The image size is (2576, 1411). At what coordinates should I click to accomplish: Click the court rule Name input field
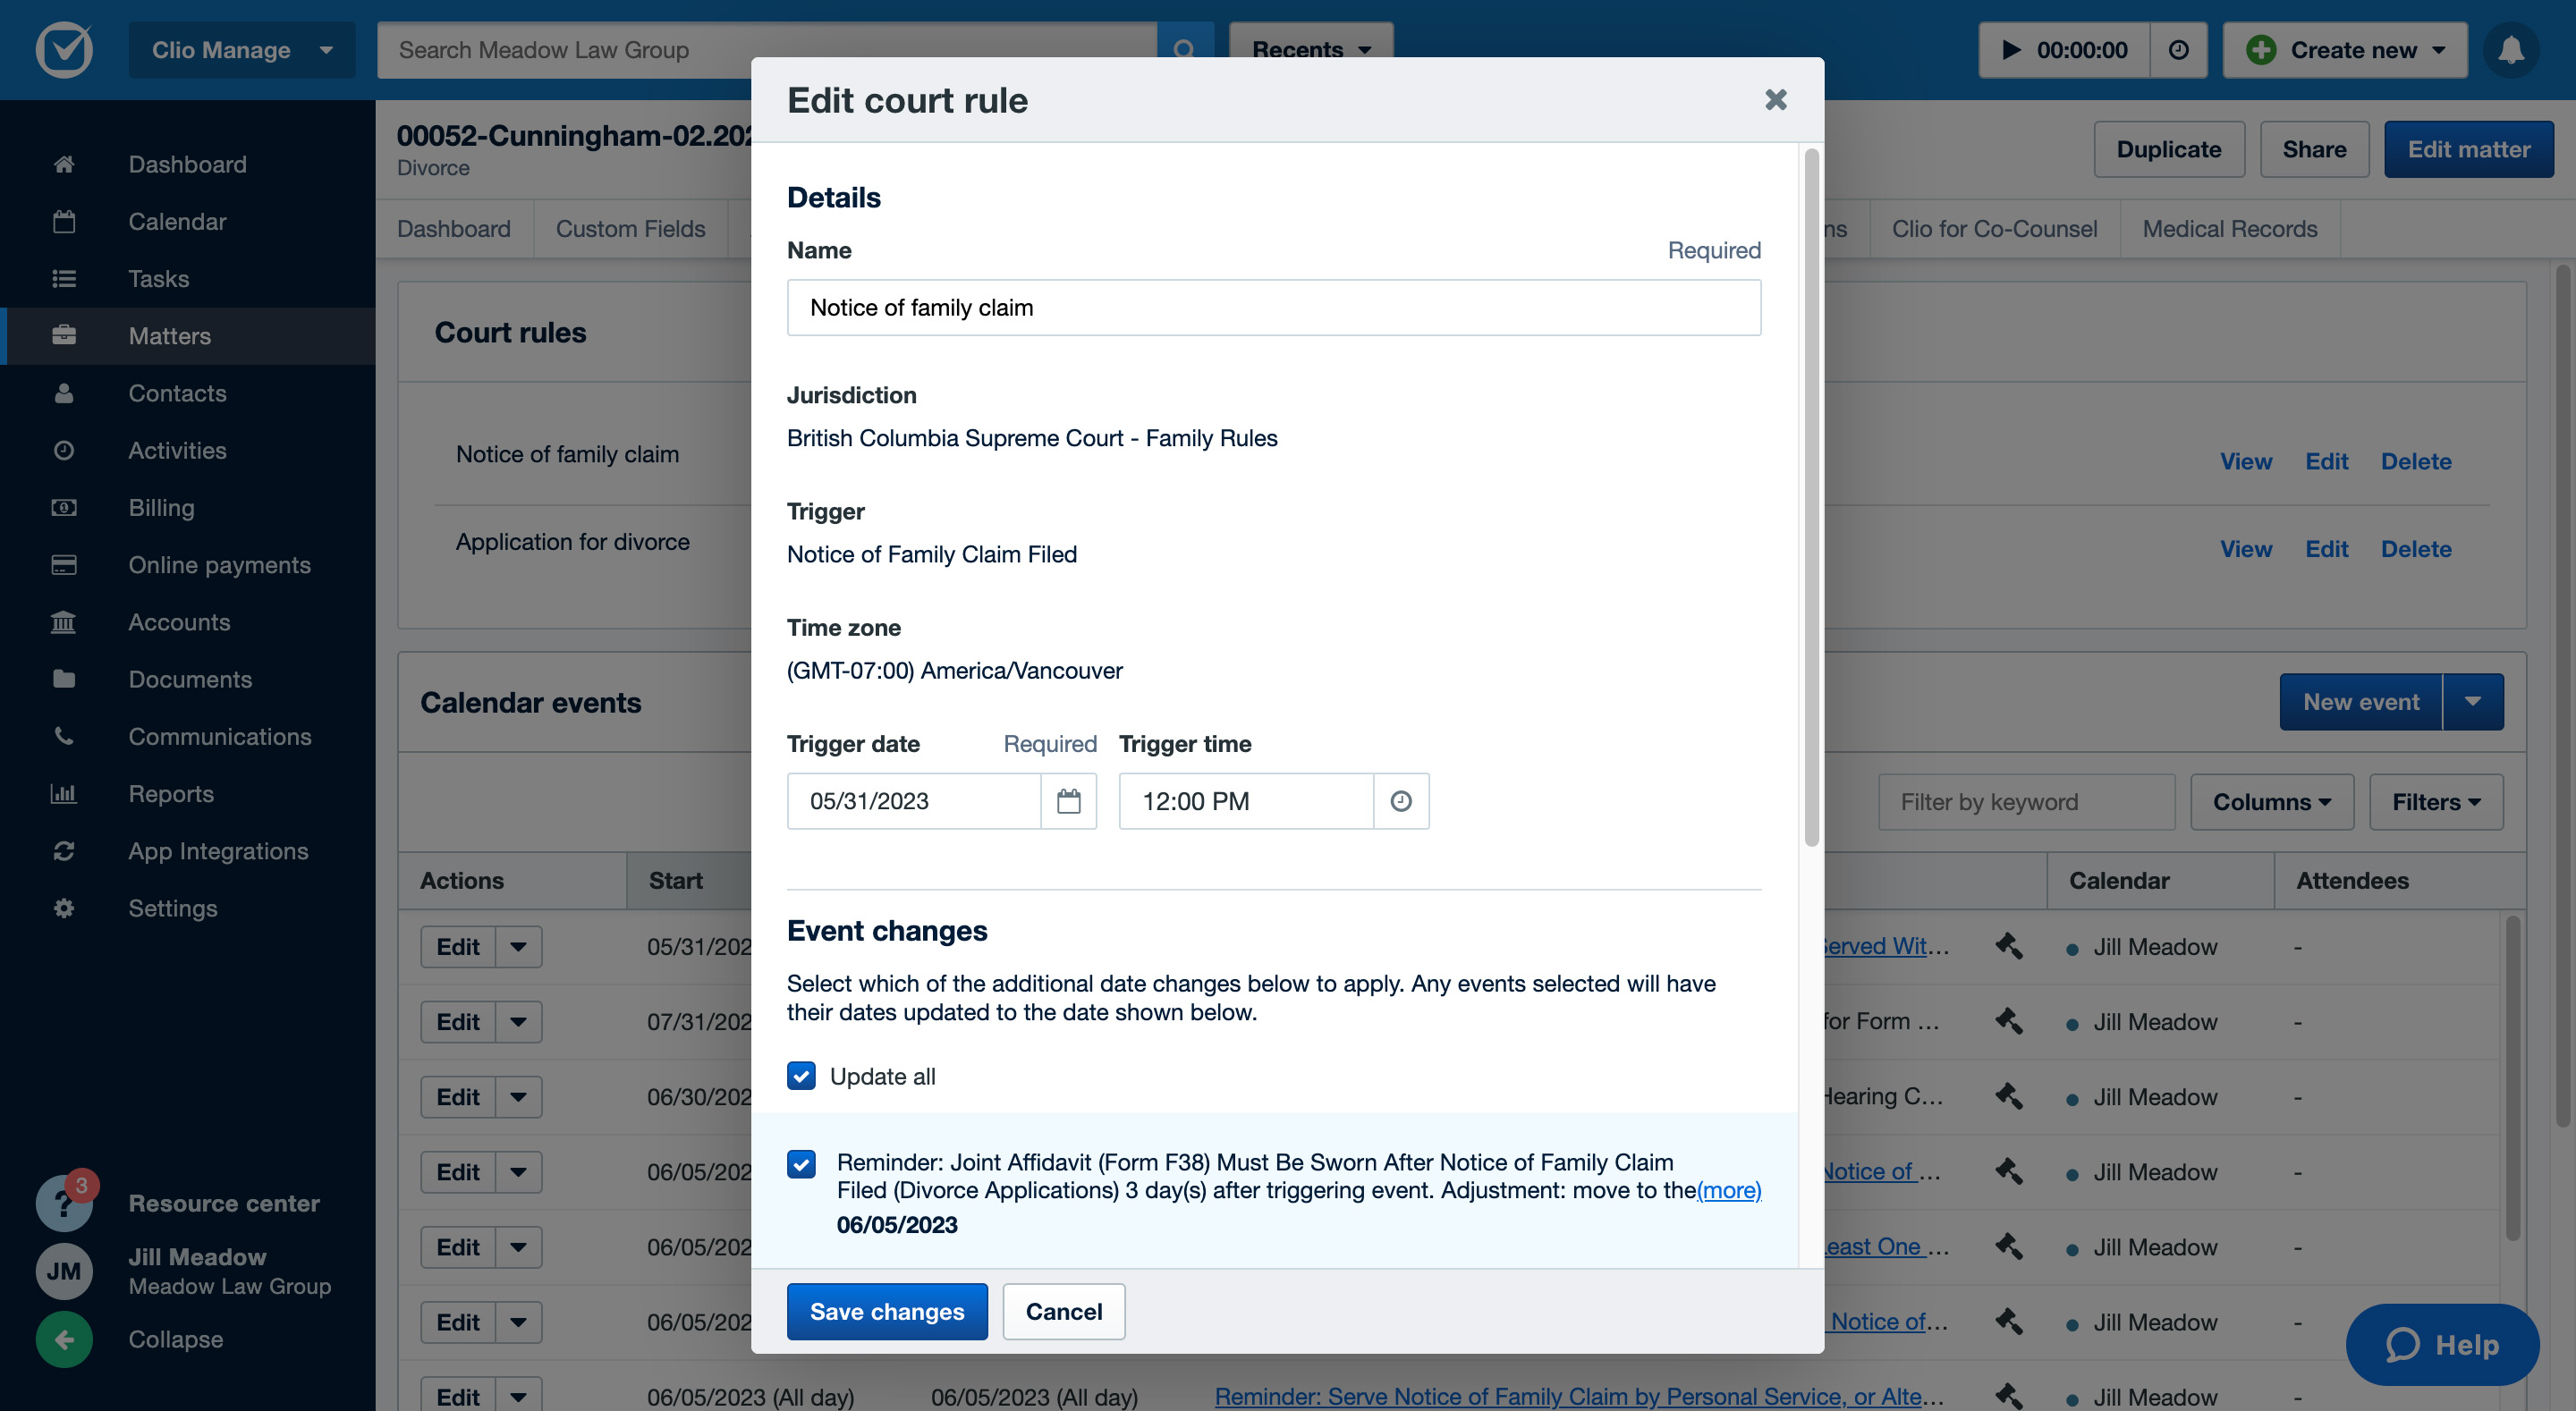coord(1272,308)
